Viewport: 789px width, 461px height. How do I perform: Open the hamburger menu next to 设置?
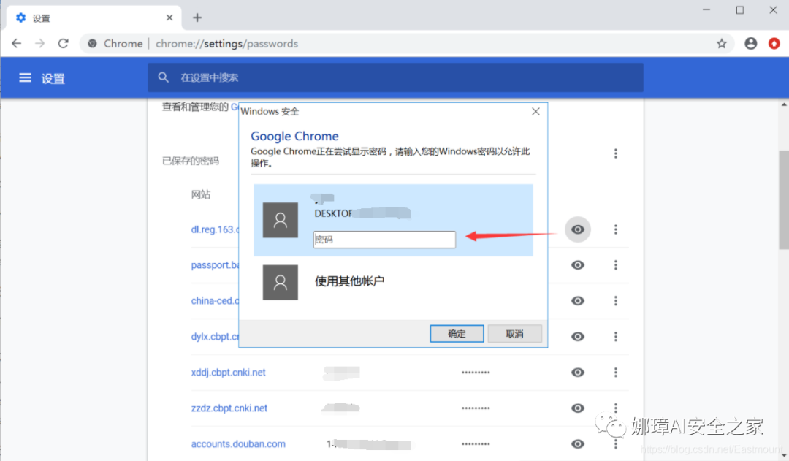[25, 77]
